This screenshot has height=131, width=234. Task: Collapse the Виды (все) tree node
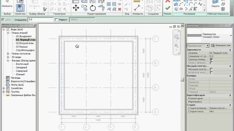4,29
